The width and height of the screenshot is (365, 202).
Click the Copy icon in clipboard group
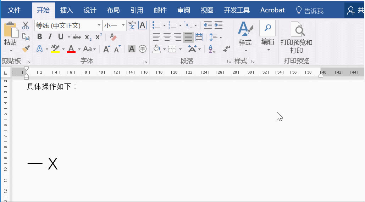point(26,37)
